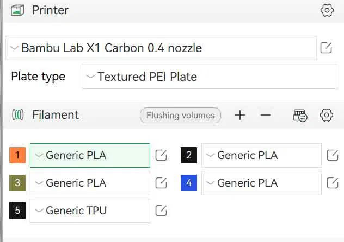Click the Flushing volumes button

click(x=180, y=115)
